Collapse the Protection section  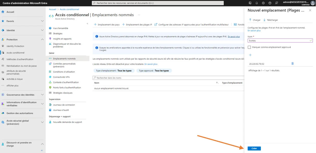coord(42,39)
